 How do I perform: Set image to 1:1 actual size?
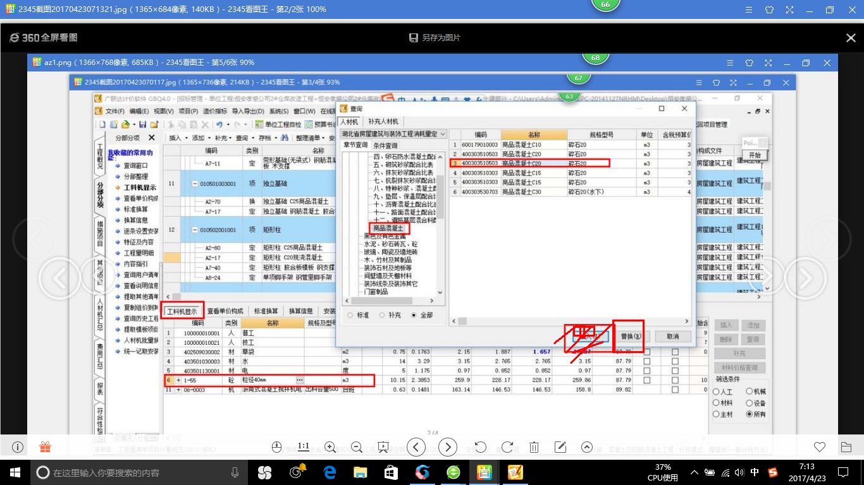[x=304, y=446]
